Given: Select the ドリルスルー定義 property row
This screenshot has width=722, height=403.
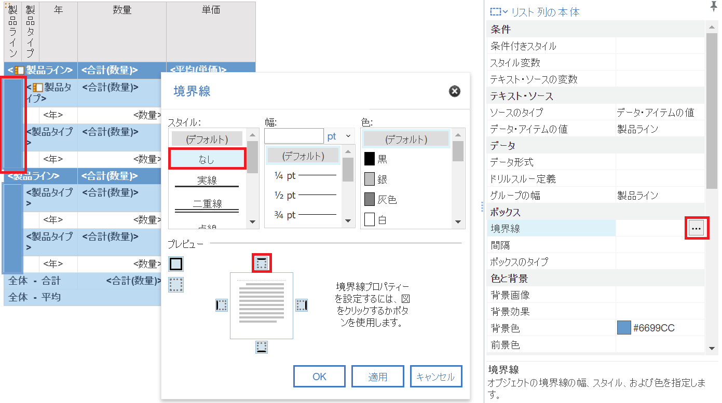Looking at the screenshot, I should 596,179.
